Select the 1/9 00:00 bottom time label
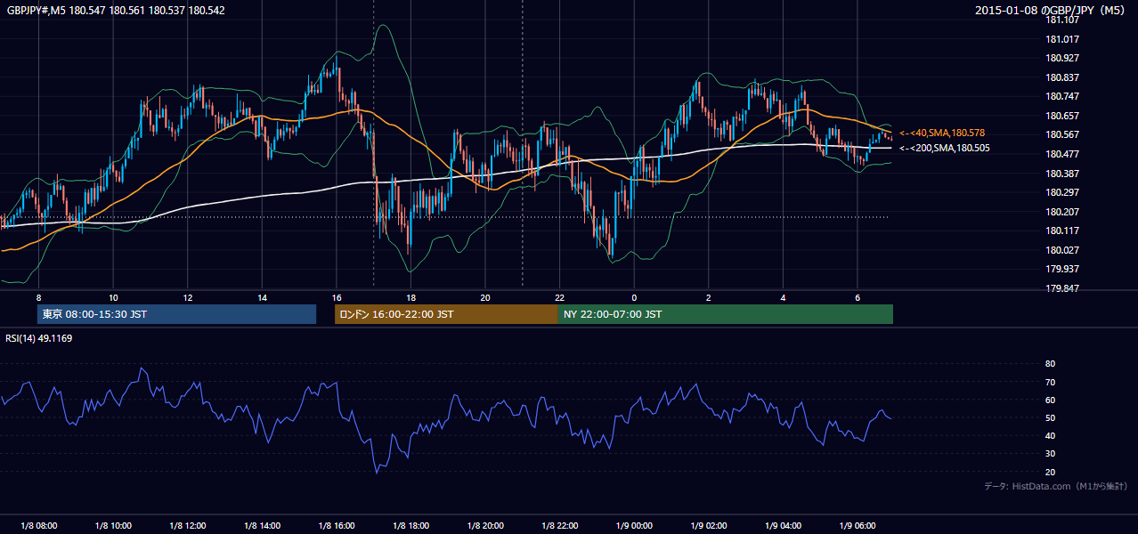This screenshot has width=1138, height=534. tap(634, 526)
